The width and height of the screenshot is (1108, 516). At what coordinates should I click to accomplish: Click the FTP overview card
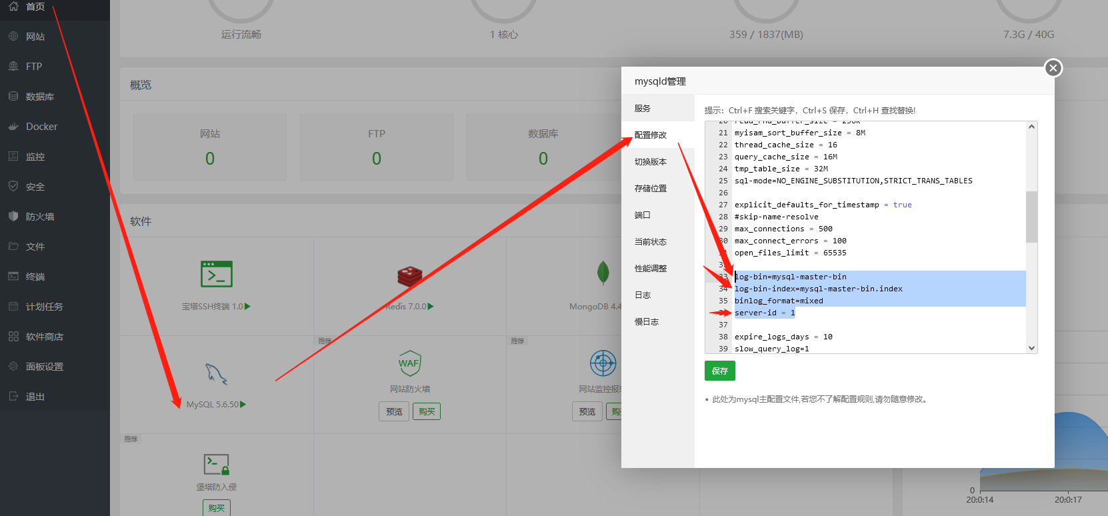click(x=377, y=147)
